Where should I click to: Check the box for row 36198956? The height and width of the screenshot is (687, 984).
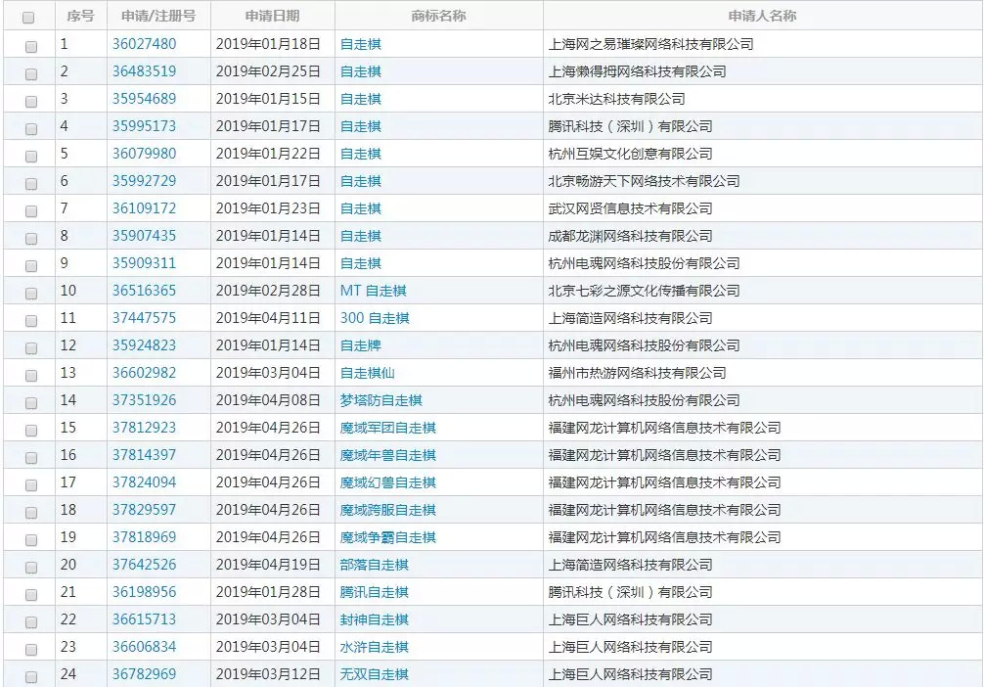tap(30, 595)
